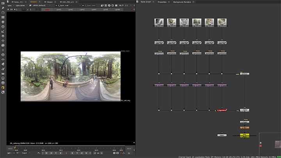
Task: Select the red main view button
Action: point(47,9)
